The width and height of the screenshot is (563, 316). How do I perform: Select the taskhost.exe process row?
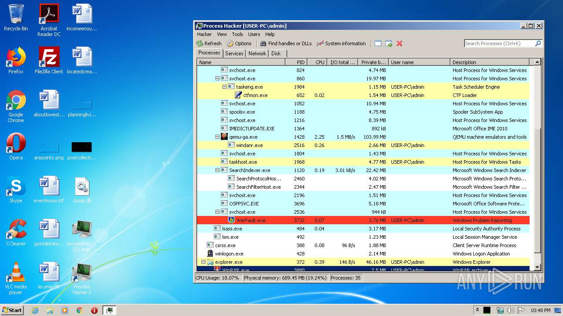point(363,162)
